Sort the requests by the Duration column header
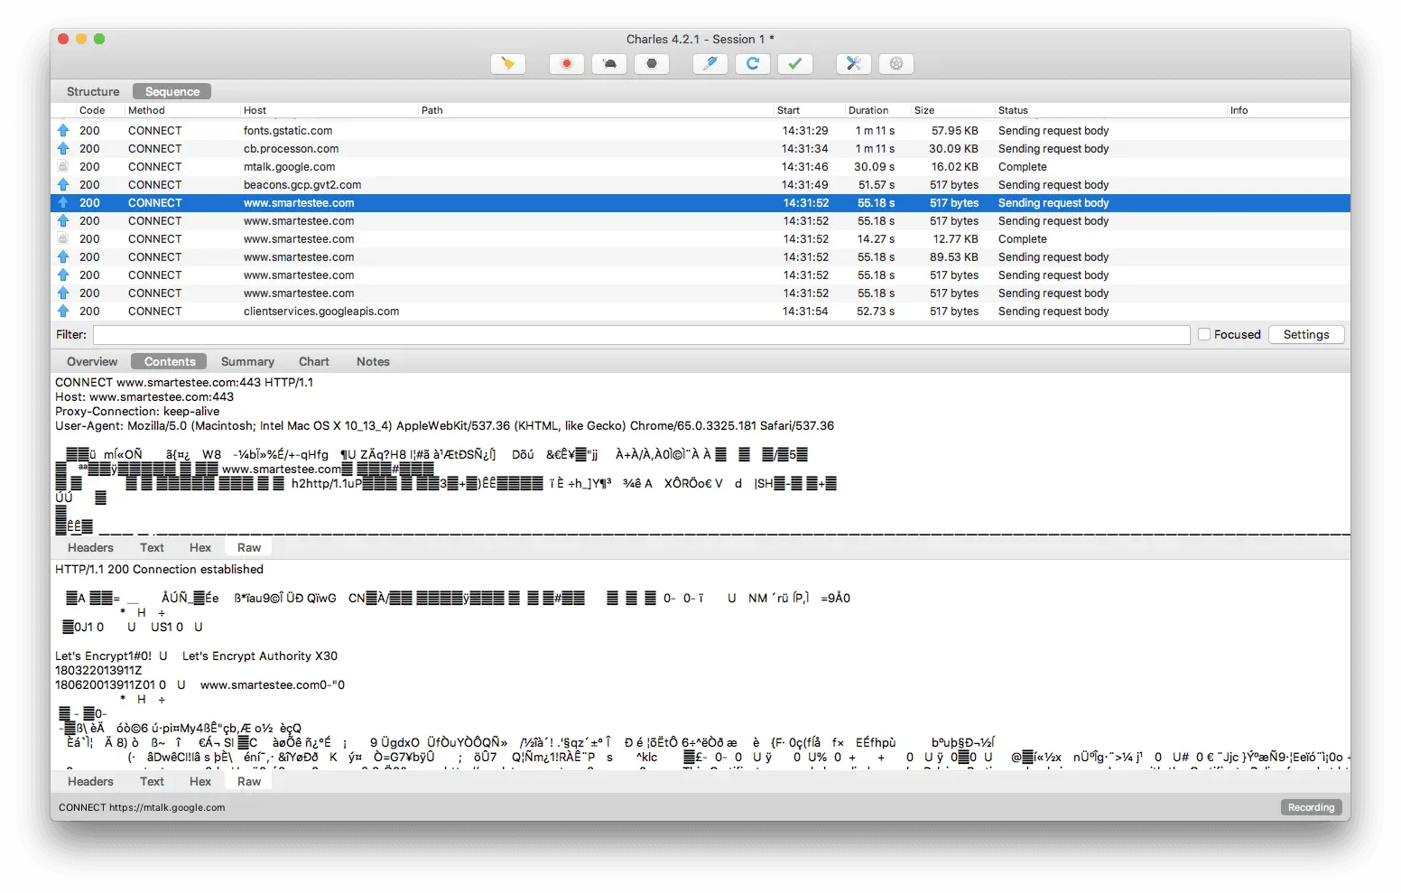Image resolution: width=1401 pixels, height=893 pixels. pyautogui.click(x=868, y=110)
